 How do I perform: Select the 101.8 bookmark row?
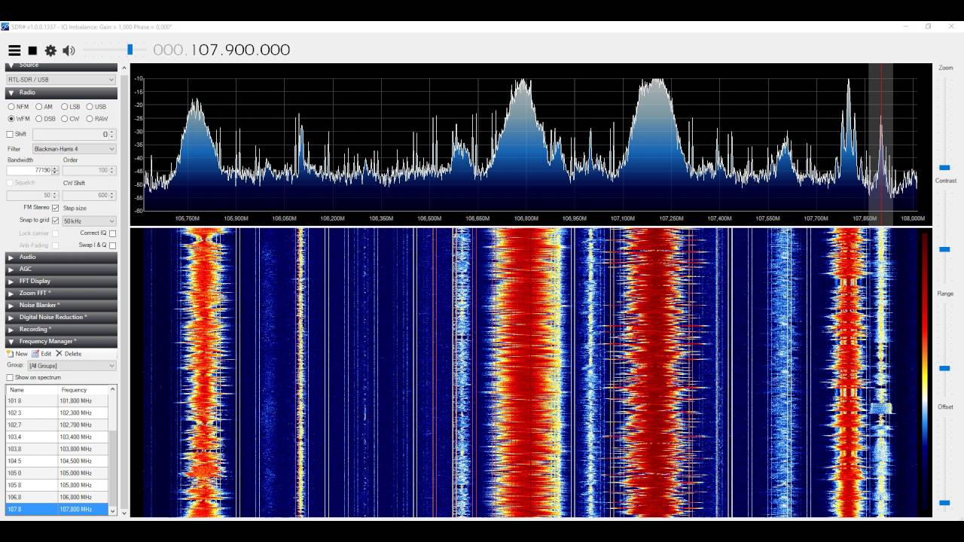tap(56, 401)
